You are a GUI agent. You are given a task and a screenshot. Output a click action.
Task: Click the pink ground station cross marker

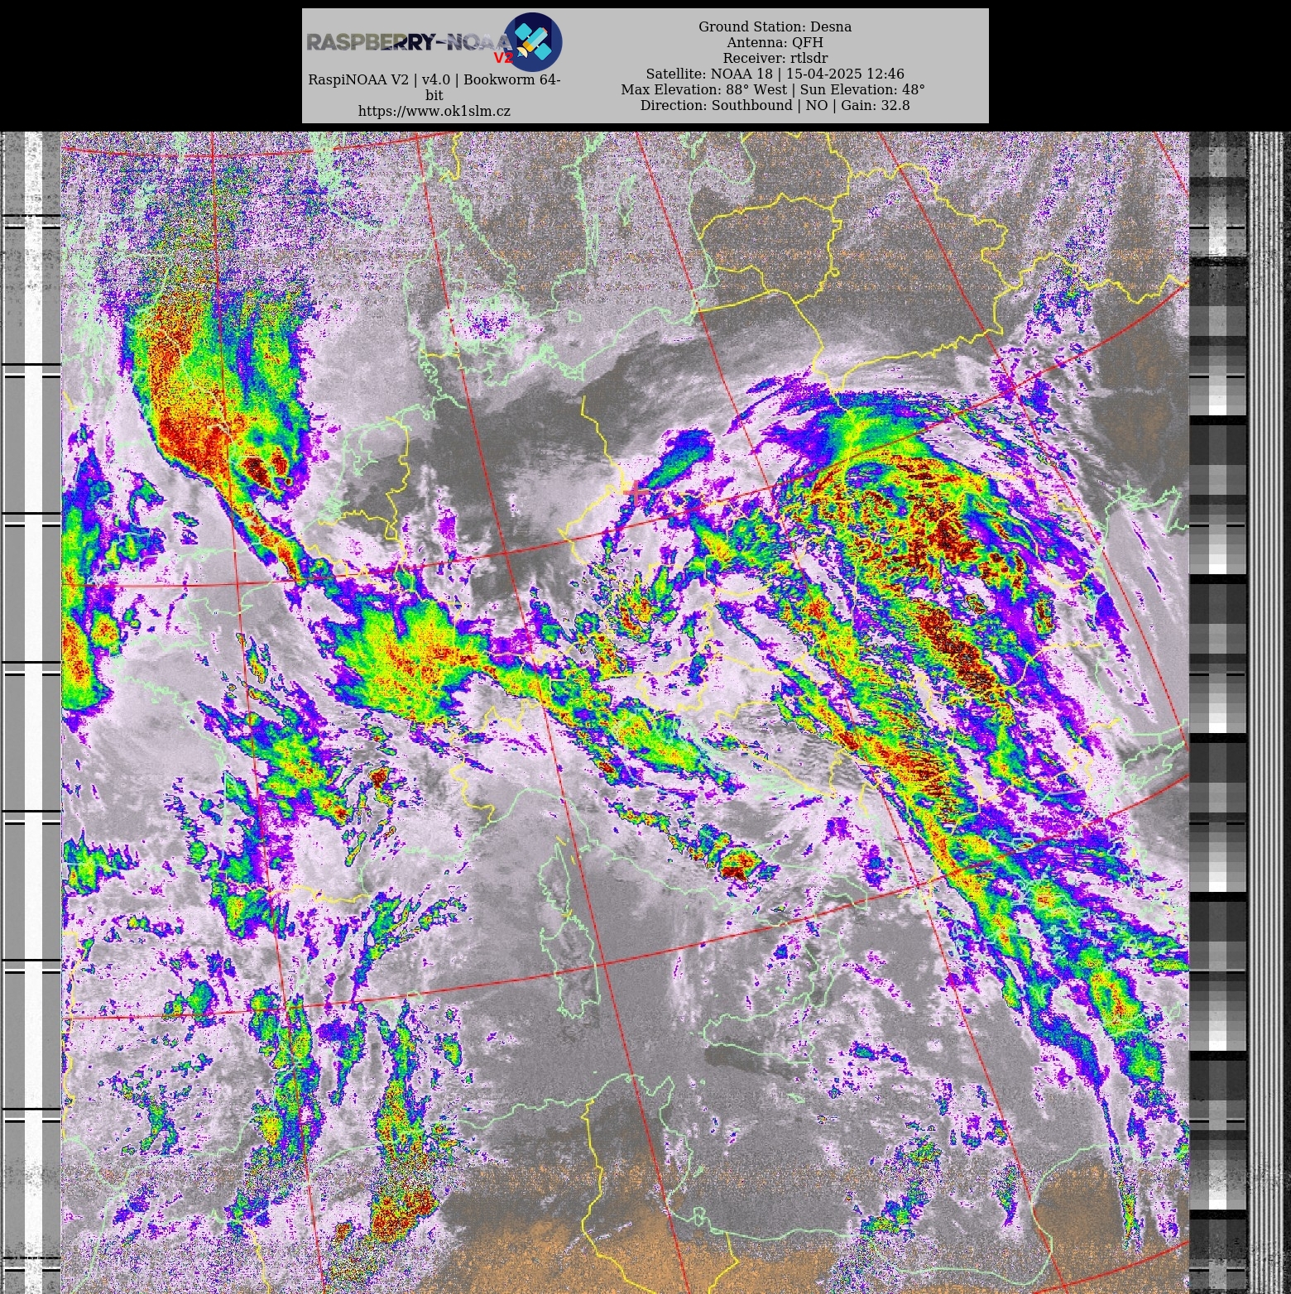pos(636,492)
